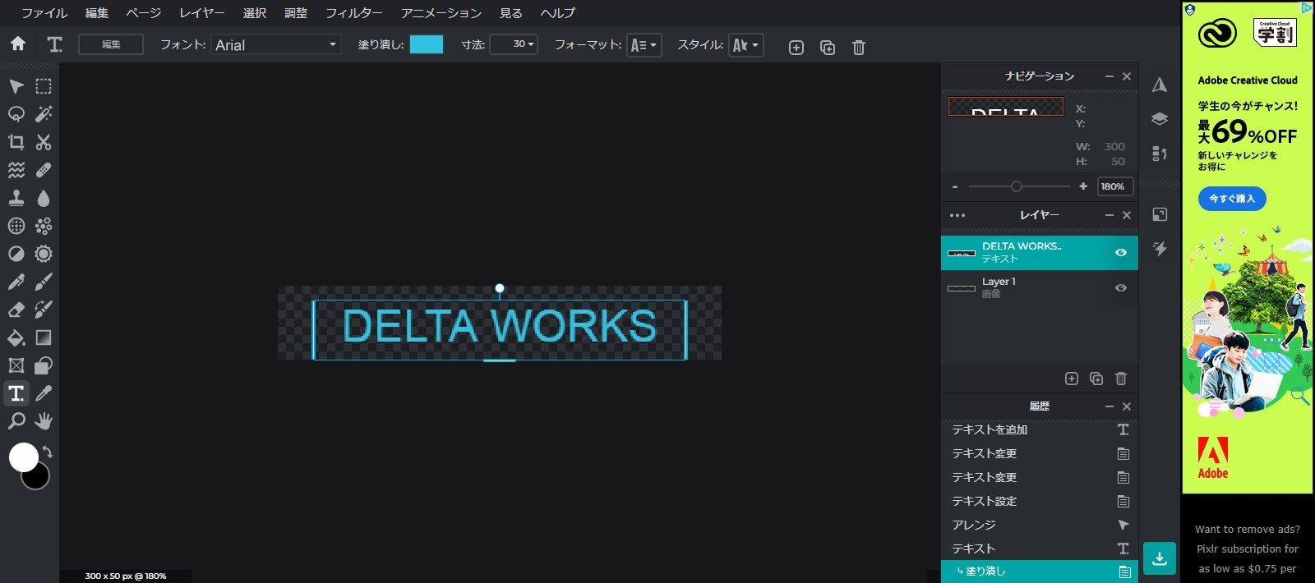Select the Hand pan tool
This screenshot has width=1315, height=583.
[x=44, y=421]
